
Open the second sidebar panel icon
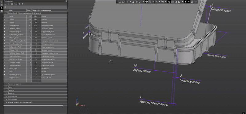(x=2, y=5)
